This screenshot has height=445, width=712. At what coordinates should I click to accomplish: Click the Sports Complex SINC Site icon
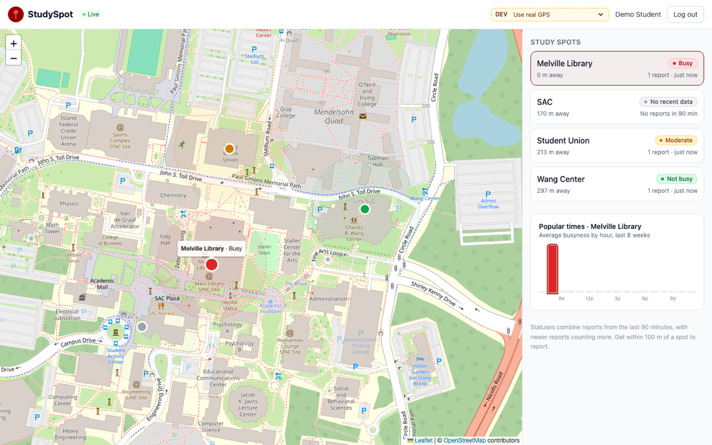(120, 127)
